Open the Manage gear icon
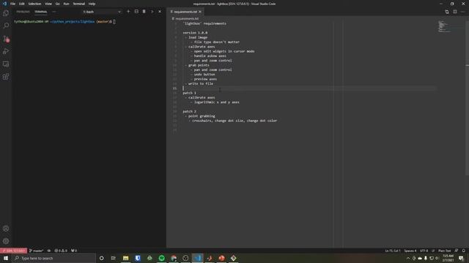 point(6,241)
